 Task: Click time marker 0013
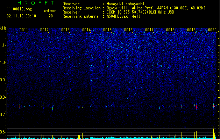(65, 30)
